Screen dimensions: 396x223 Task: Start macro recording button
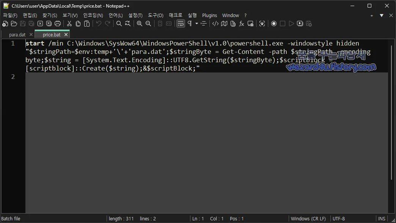click(x=274, y=24)
